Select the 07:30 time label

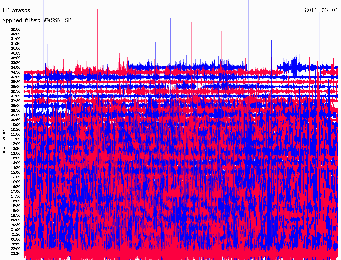coord(16,101)
